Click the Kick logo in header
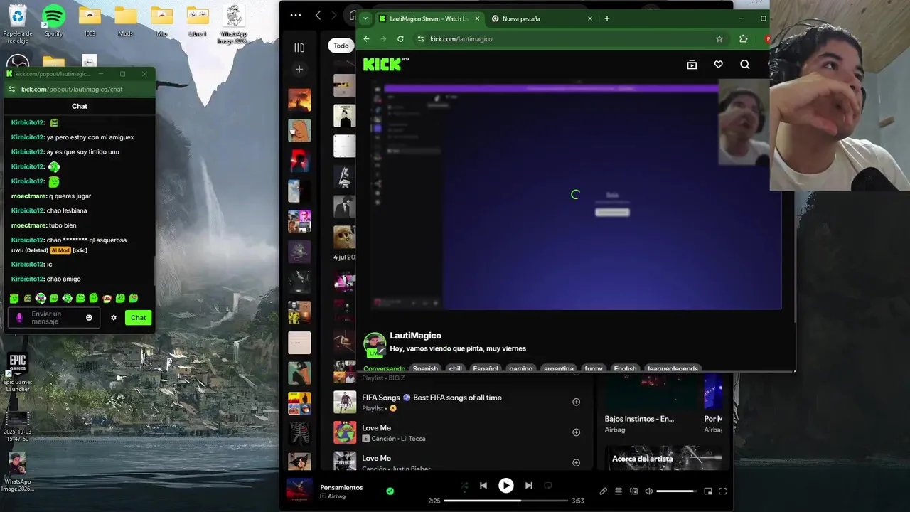 386,64
